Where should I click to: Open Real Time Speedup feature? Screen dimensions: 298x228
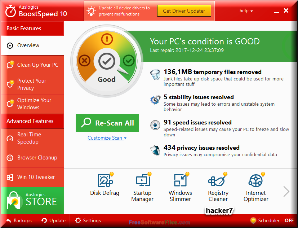[32, 139]
